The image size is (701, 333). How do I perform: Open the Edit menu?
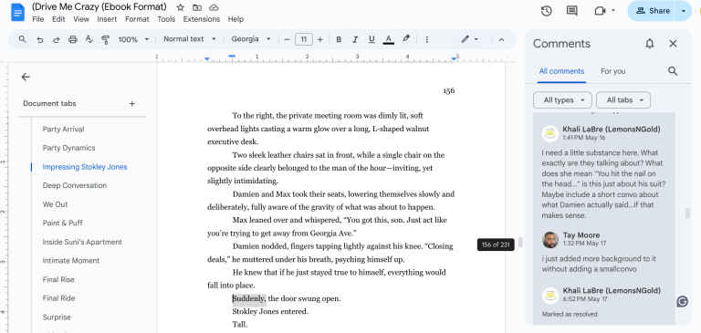coord(58,19)
